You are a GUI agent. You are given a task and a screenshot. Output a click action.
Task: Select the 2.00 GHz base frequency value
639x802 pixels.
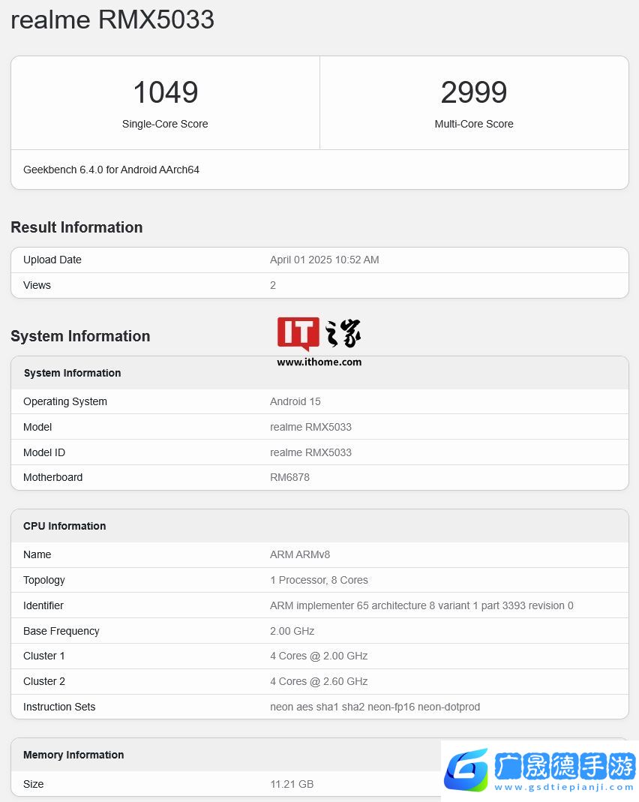pos(292,631)
